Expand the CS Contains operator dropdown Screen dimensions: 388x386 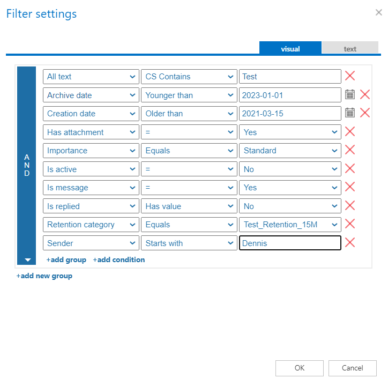pos(188,77)
